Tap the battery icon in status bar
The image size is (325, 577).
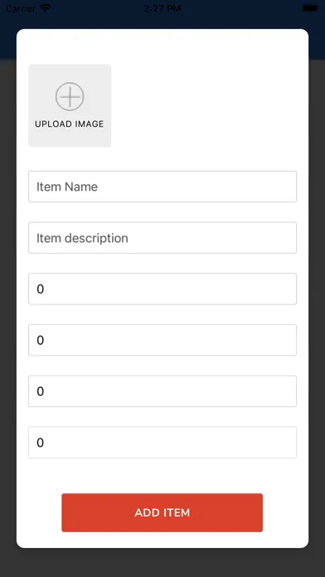[x=309, y=8]
